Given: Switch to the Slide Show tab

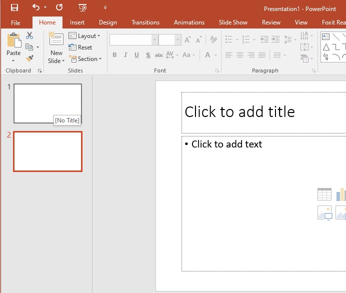Looking at the screenshot, I should tap(233, 22).
